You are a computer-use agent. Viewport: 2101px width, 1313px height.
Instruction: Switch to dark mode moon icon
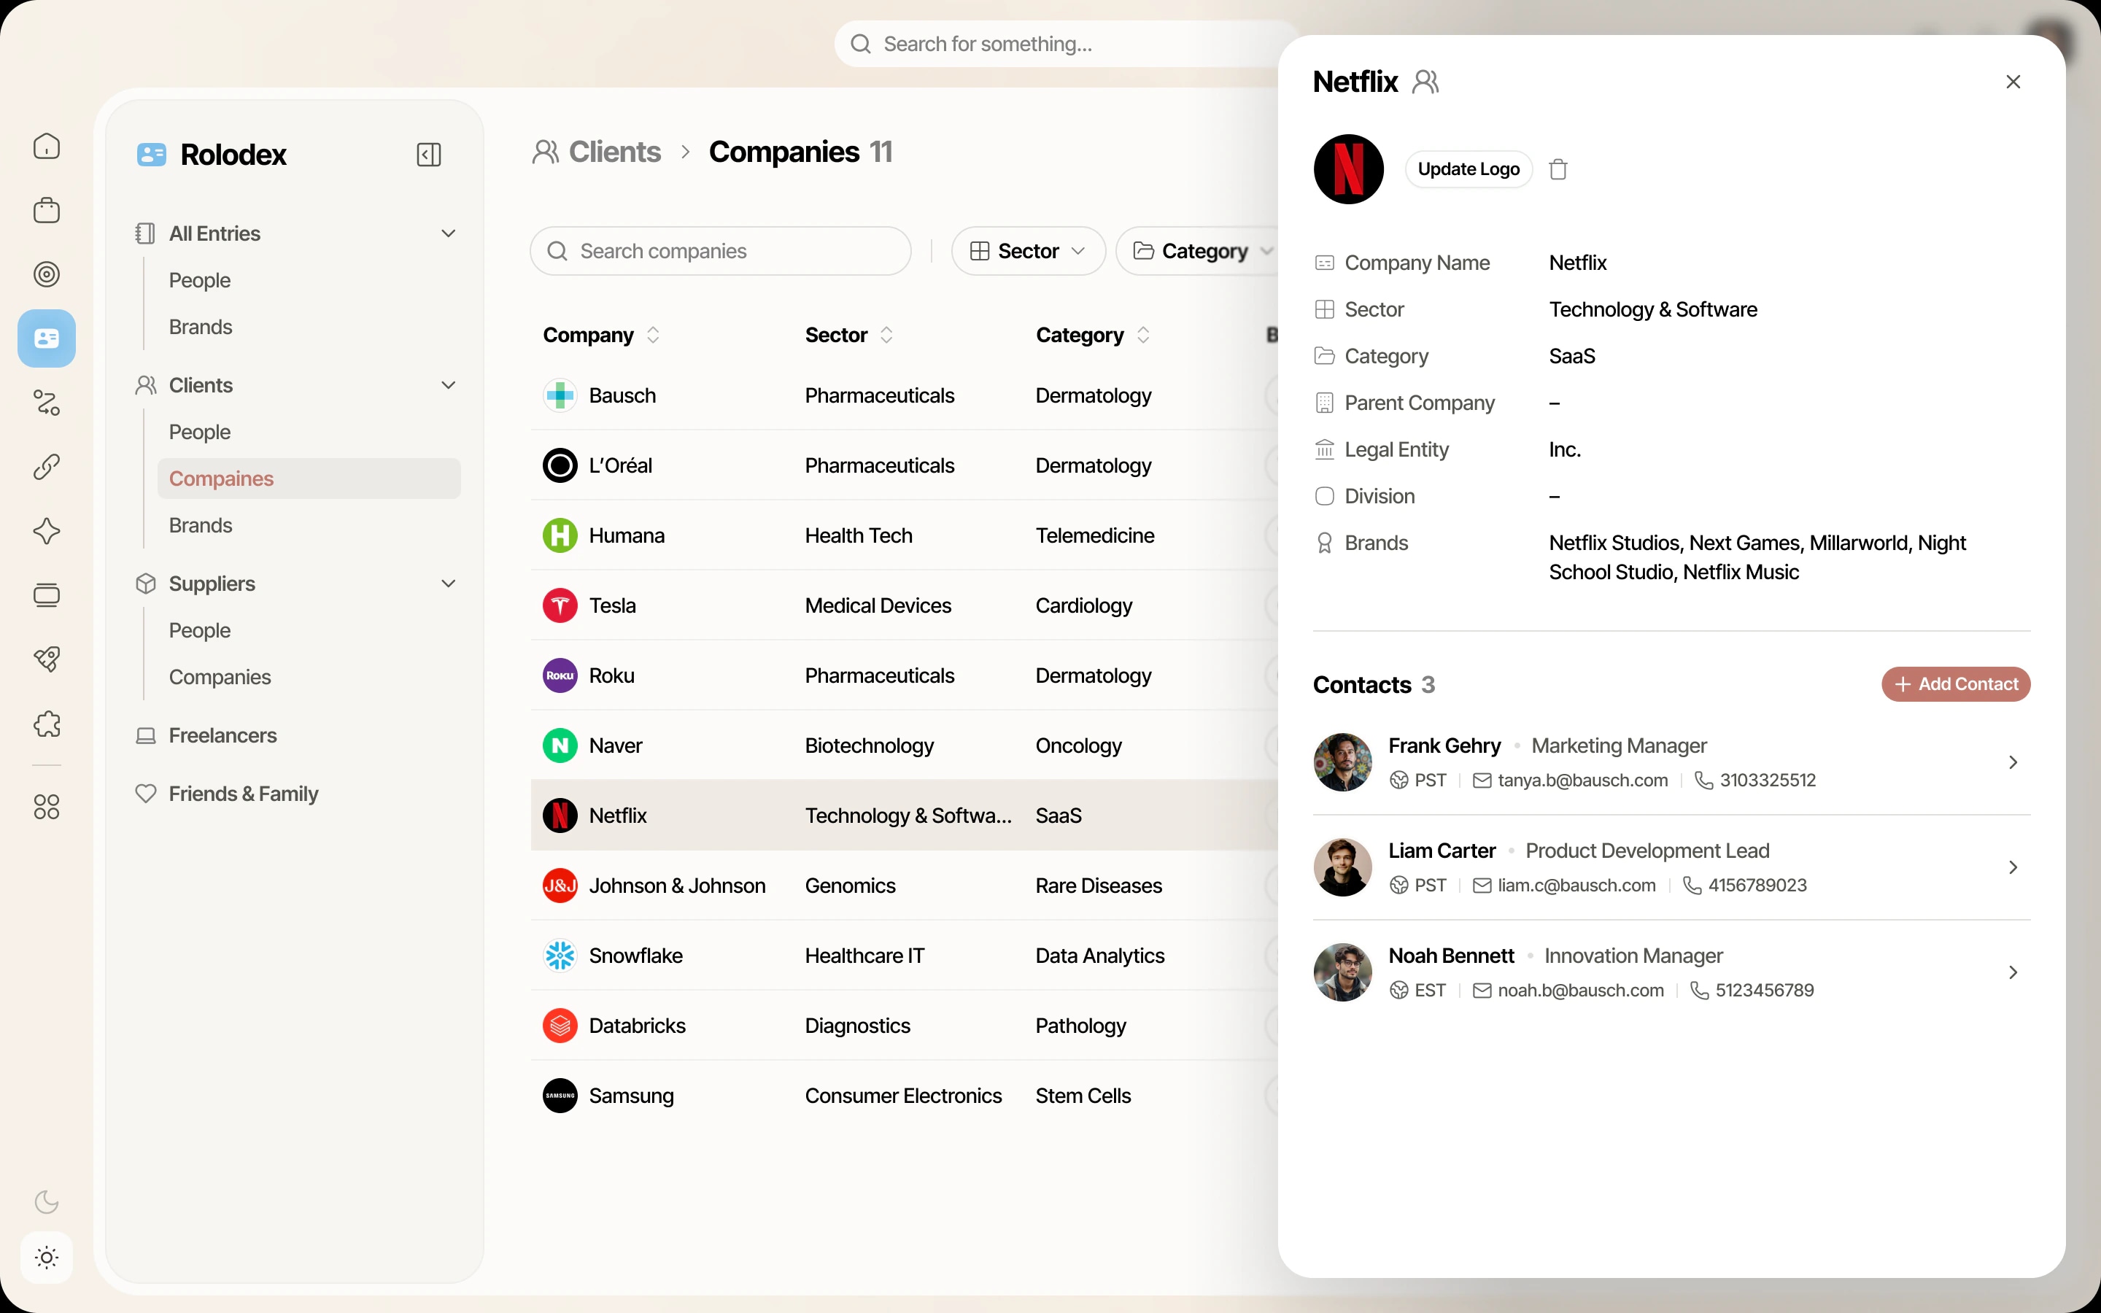point(47,1202)
